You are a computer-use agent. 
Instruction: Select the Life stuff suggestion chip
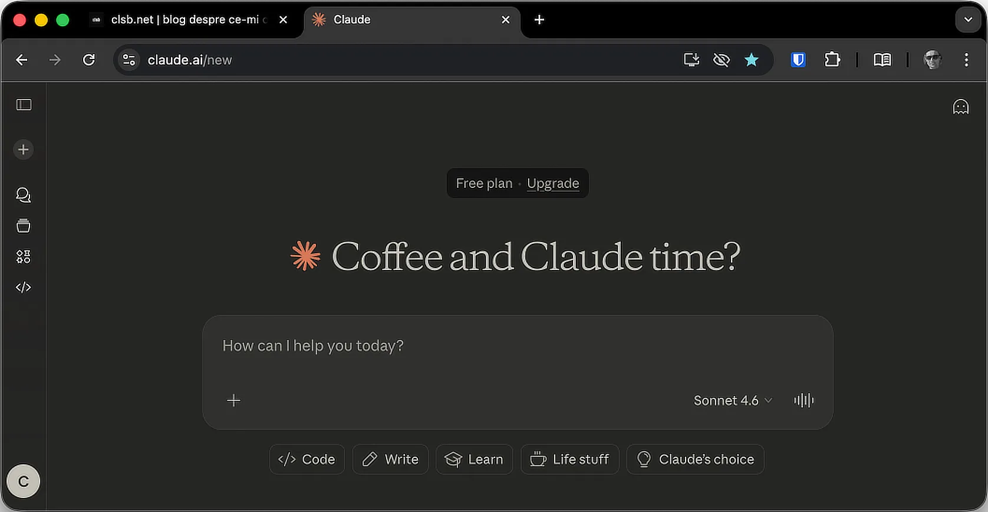[x=569, y=459]
